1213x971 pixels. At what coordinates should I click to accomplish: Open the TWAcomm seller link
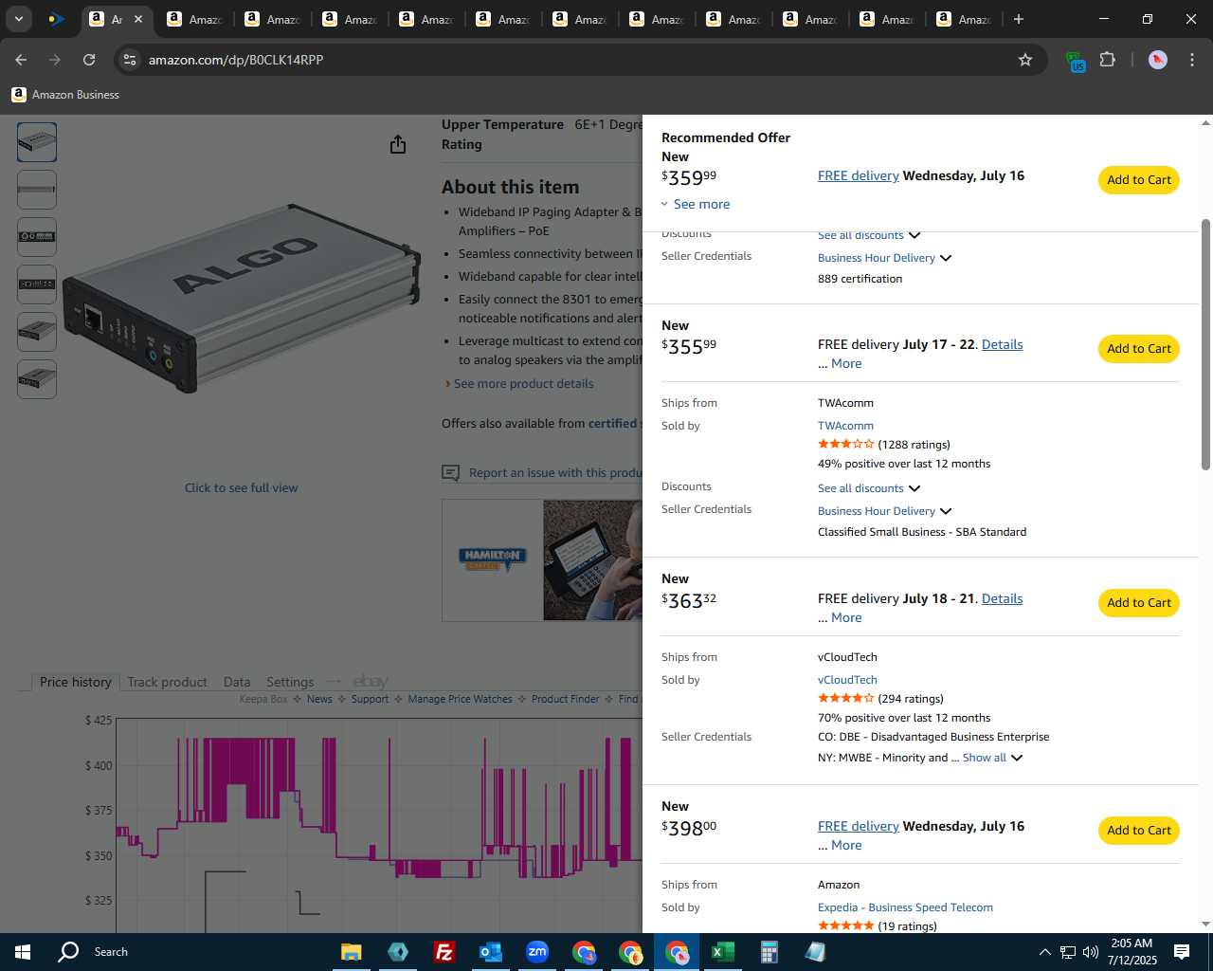(845, 426)
